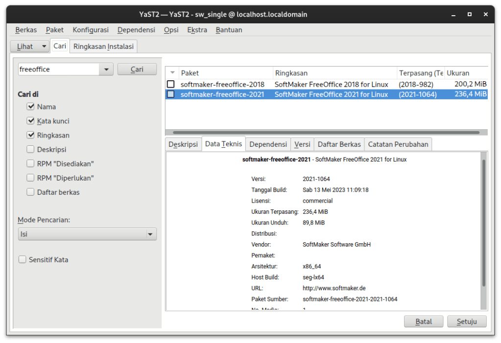Mark softmaker-freeoffice-2018 for installation
The width and height of the screenshot is (501, 343).
(x=171, y=84)
